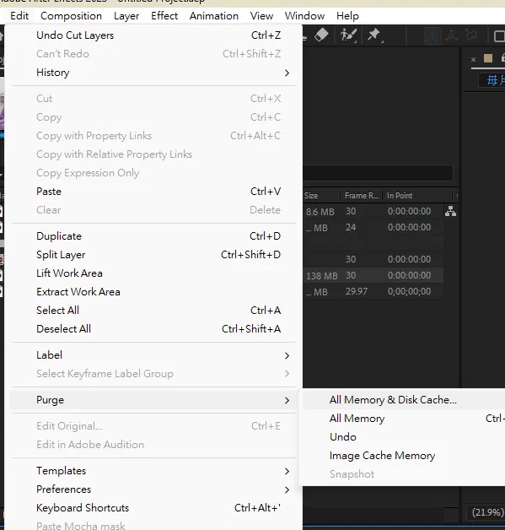Screen dimensions: 505x530
Task: Click the tan composition label color swatch
Action: point(488,59)
